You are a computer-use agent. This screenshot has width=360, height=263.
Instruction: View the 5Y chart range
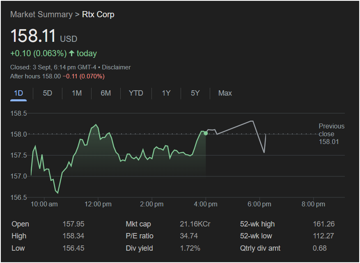point(195,93)
